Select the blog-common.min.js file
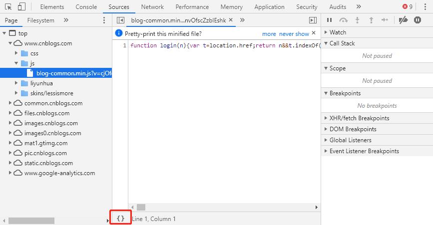433x225 pixels. pyautogui.click(x=56, y=73)
